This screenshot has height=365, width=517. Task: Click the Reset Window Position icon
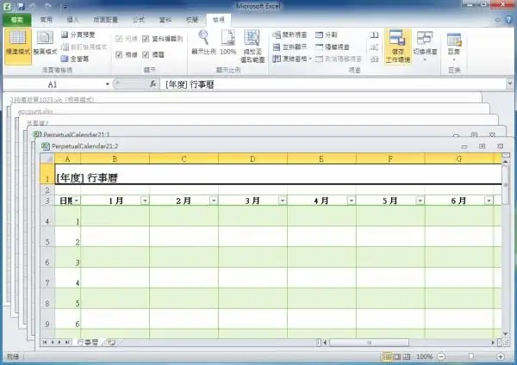coord(374,59)
